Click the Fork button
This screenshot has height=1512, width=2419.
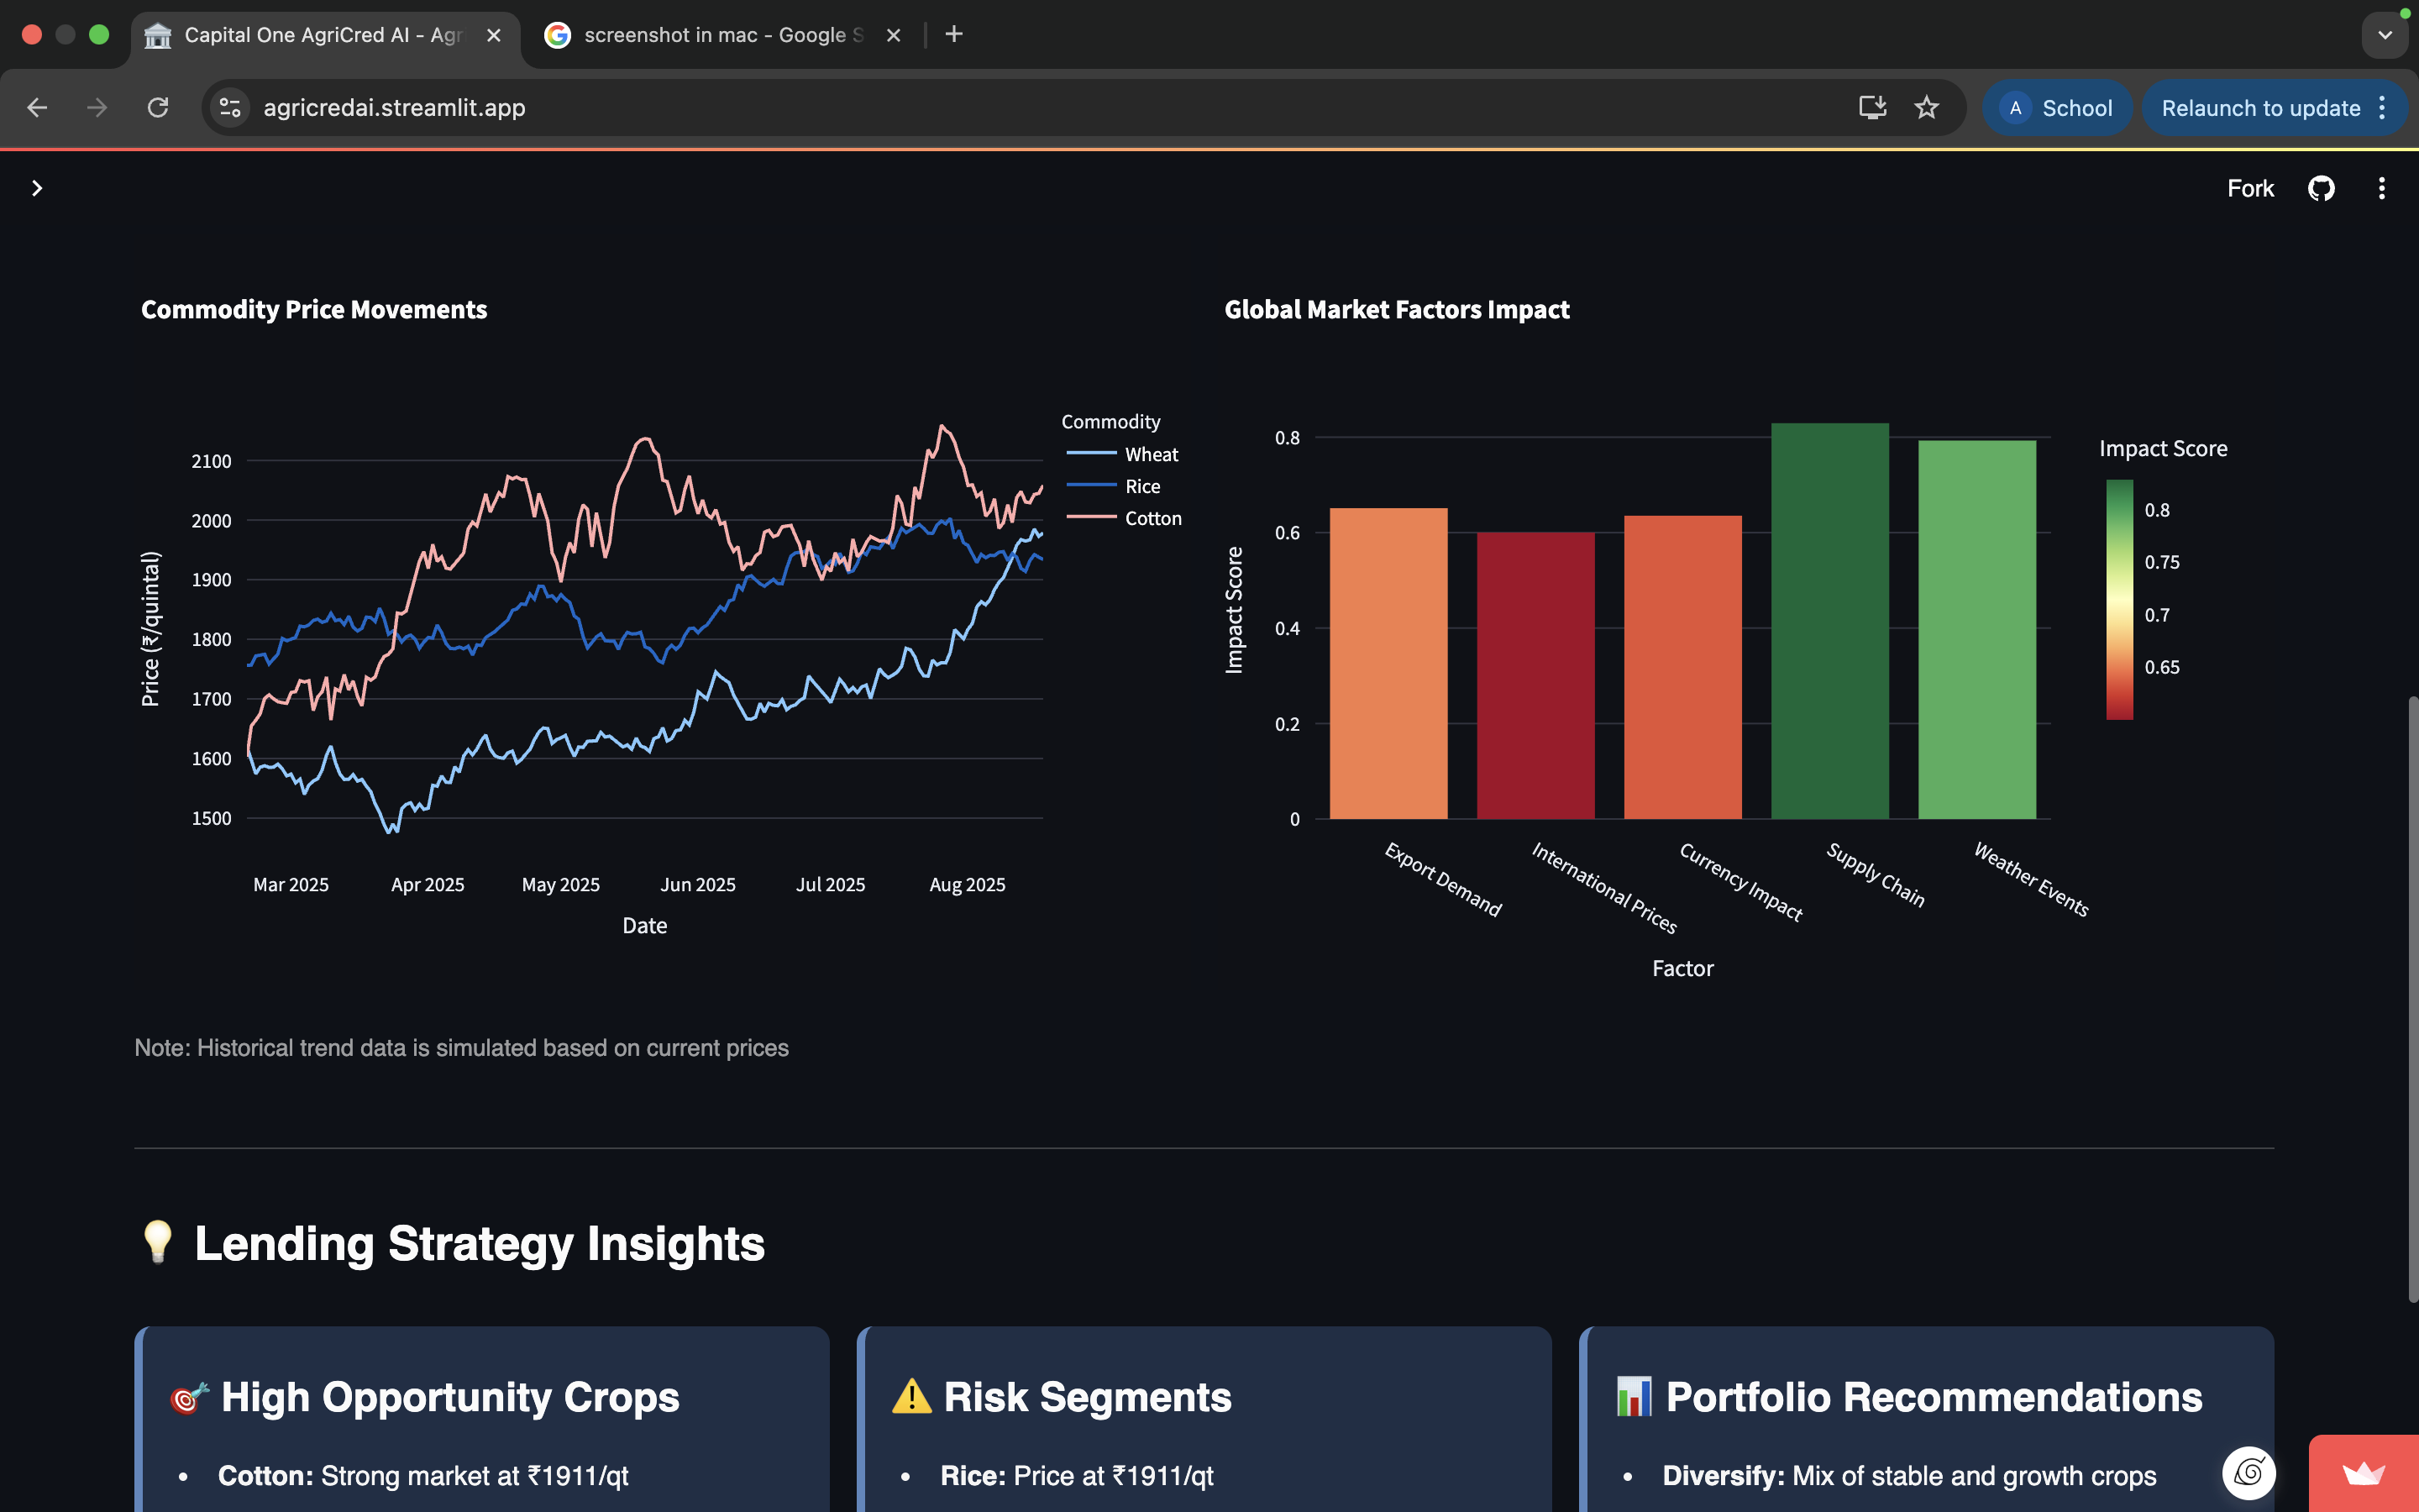tap(2249, 188)
